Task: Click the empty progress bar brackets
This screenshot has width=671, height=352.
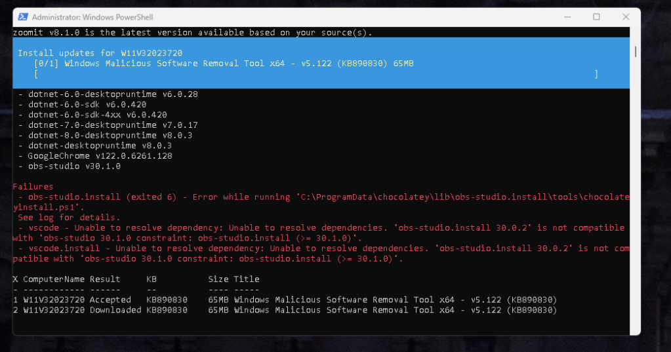Action: pyautogui.click(x=316, y=75)
